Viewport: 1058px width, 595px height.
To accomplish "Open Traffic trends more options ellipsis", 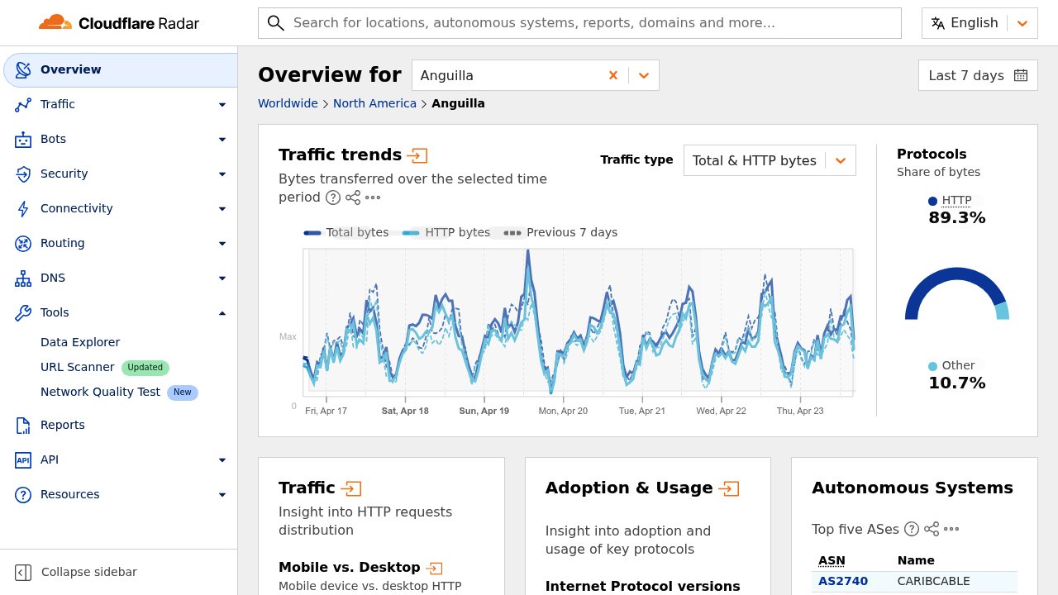I will coord(373,198).
